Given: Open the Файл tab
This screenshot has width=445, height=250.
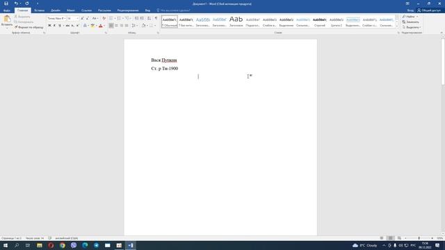Looking at the screenshot, I should pyautogui.click(x=7, y=10).
